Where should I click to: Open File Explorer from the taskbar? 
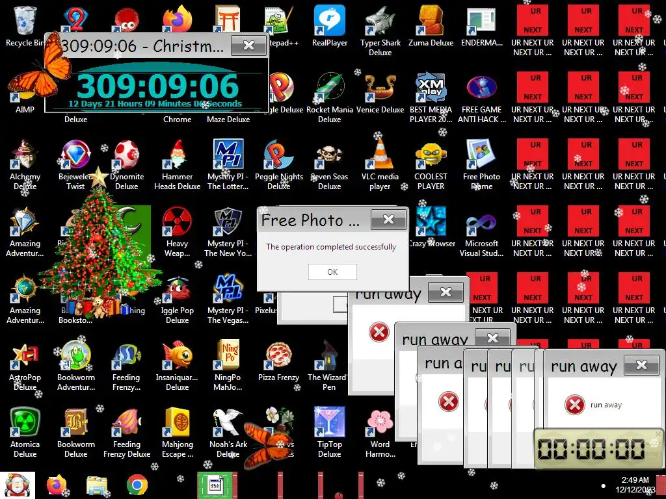pos(97,485)
